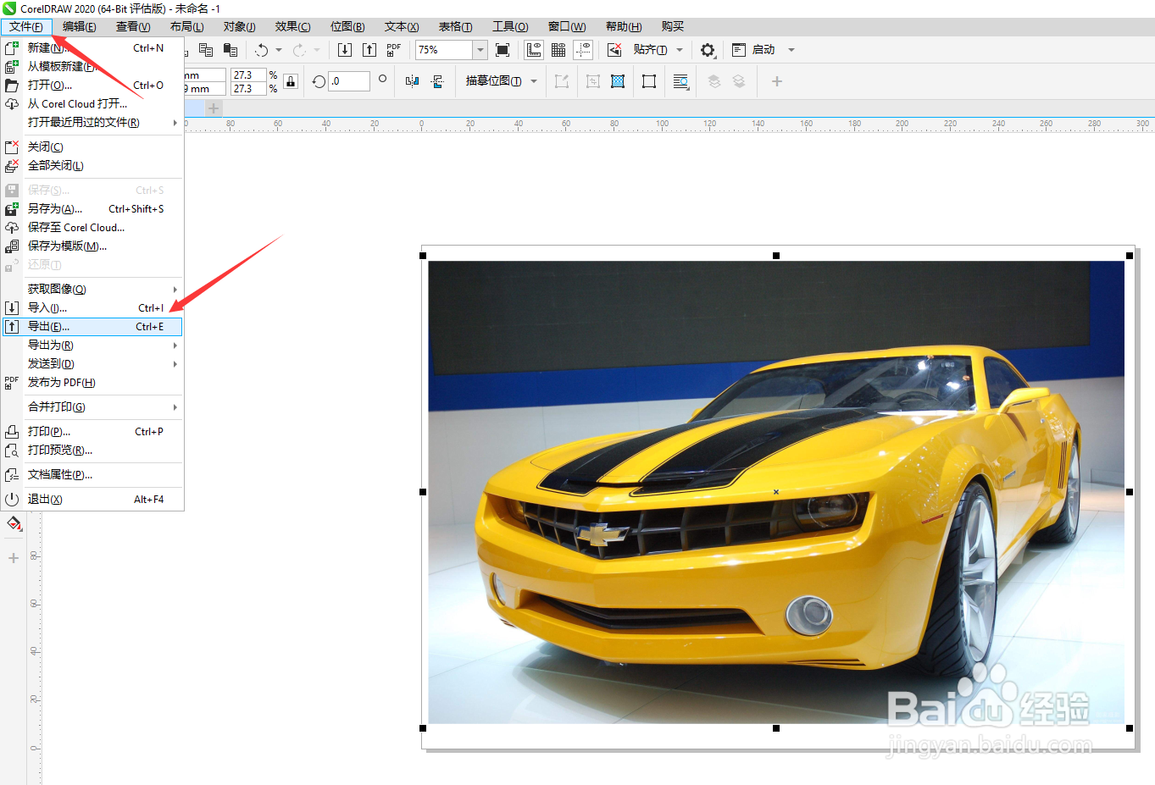Open the 购买 menu
Image resolution: width=1155 pixels, height=785 pixels.
coord(673,27)
